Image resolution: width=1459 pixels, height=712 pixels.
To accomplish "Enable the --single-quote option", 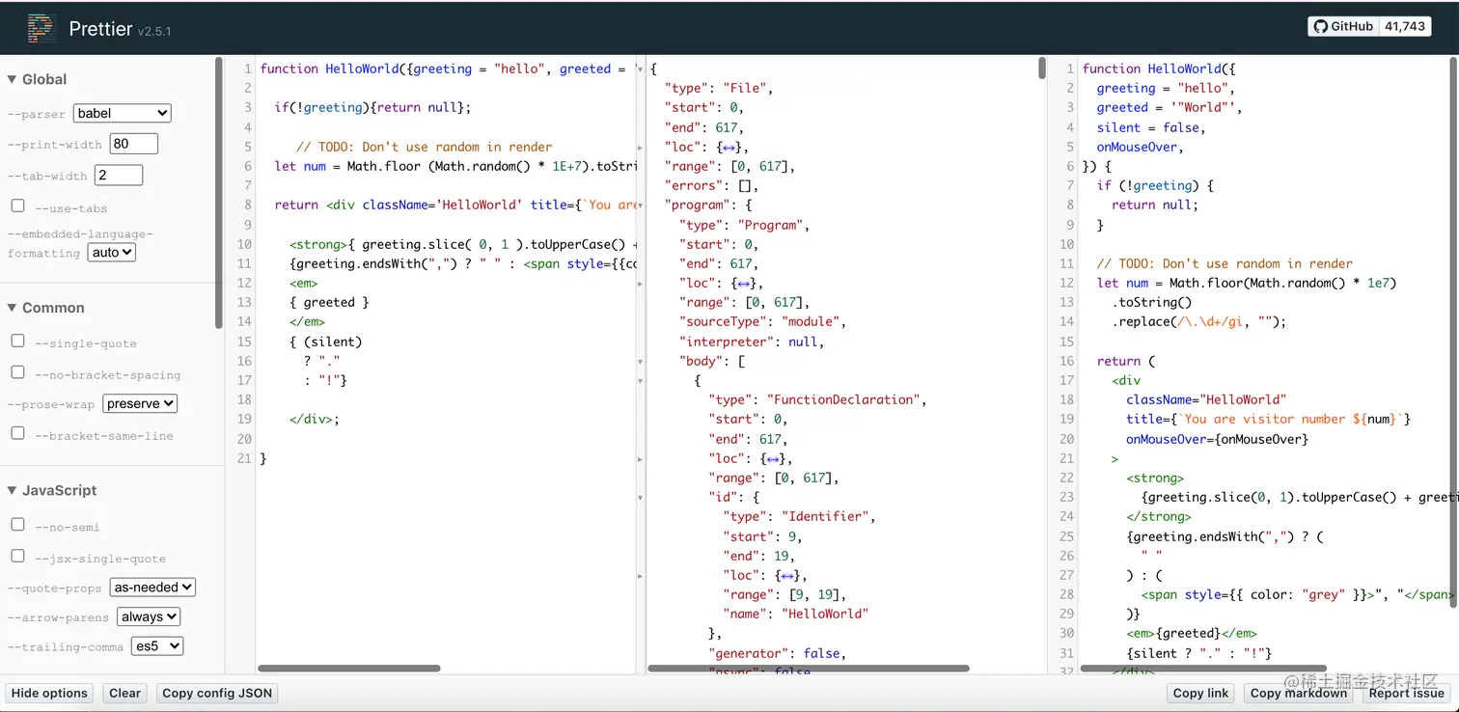I will click(17, 342).
